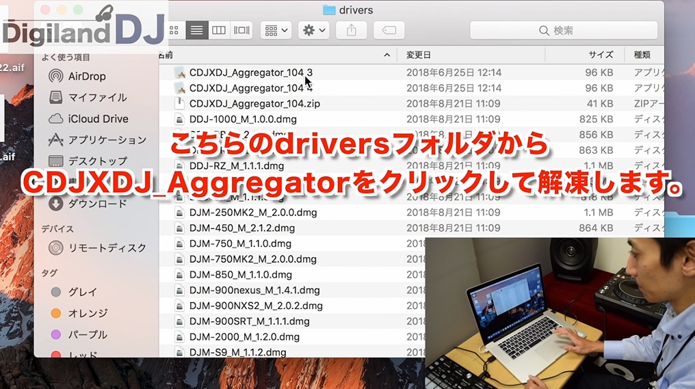Switch Finder to icon view
695x389 pixels.
pyautogui.click(x=174, y=30)
